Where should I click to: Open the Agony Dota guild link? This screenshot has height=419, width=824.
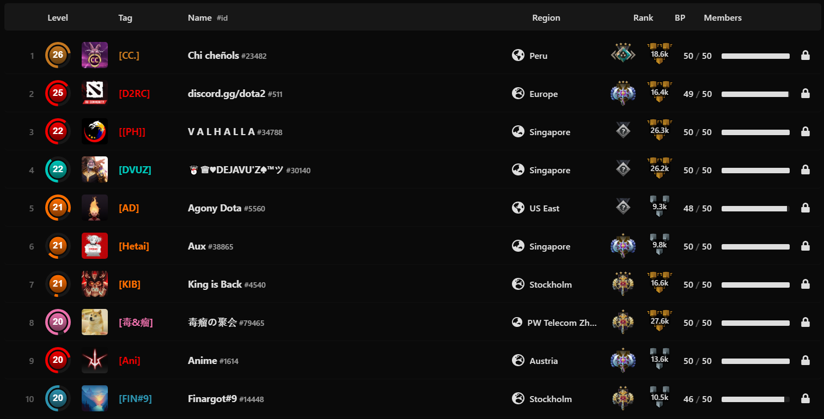pos(215,208)
